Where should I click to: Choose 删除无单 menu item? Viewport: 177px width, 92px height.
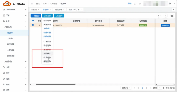[x=47, y=62]
